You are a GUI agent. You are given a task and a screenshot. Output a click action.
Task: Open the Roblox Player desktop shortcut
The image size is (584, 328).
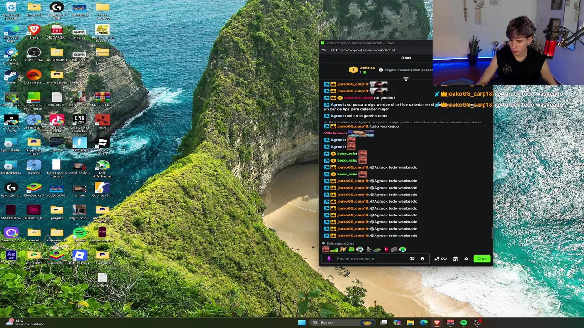[x=79, y=257]
